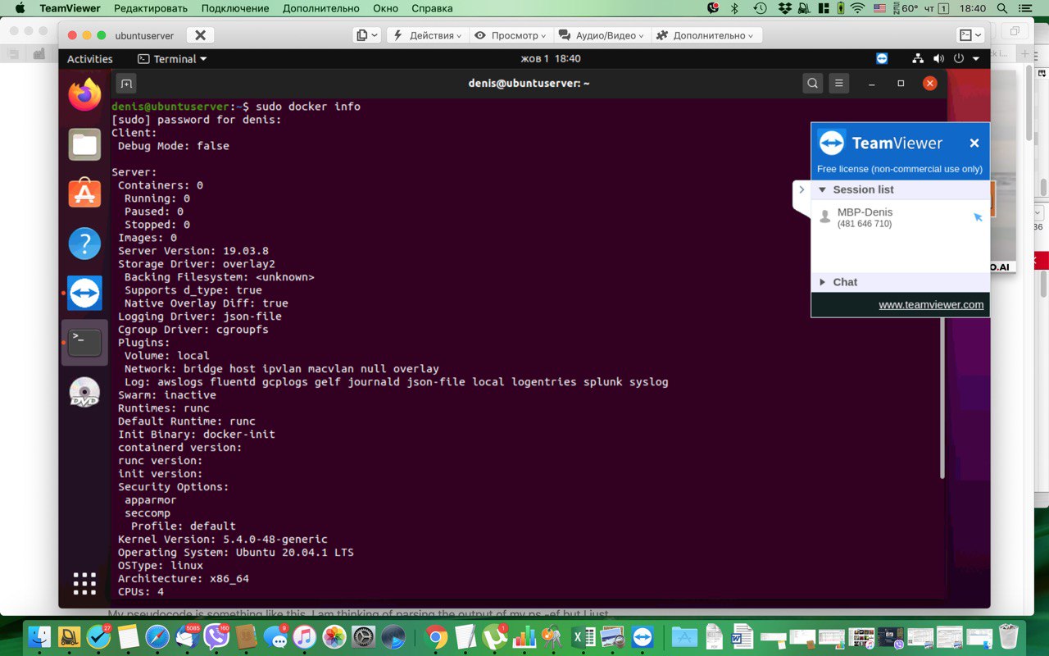The width and height of the screenshot is (1049, 656).
Task: Open the Ubuntu system menu arrow
Action: pos(976,59)
